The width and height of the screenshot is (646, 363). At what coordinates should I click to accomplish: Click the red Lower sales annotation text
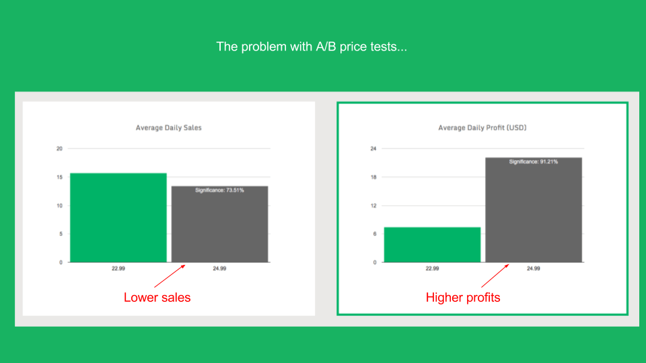[157, 298]
